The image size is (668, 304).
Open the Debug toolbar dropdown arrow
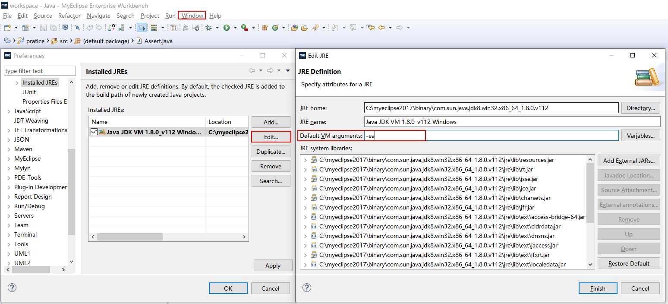(x=217, y=28)
